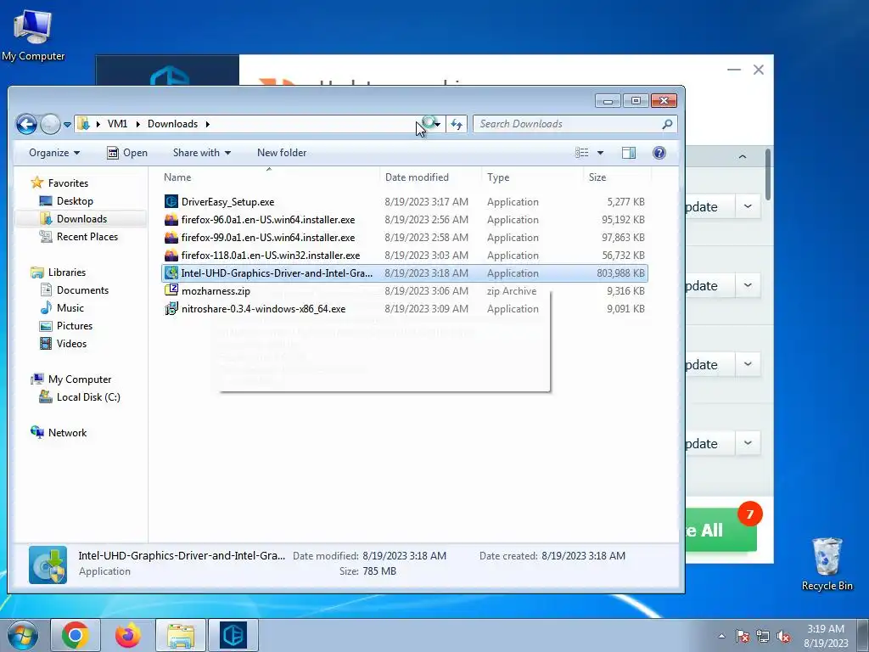Select mozharness.zip archive icon
The height and width of the screenshot is (652, 869).
pos(171,290)
